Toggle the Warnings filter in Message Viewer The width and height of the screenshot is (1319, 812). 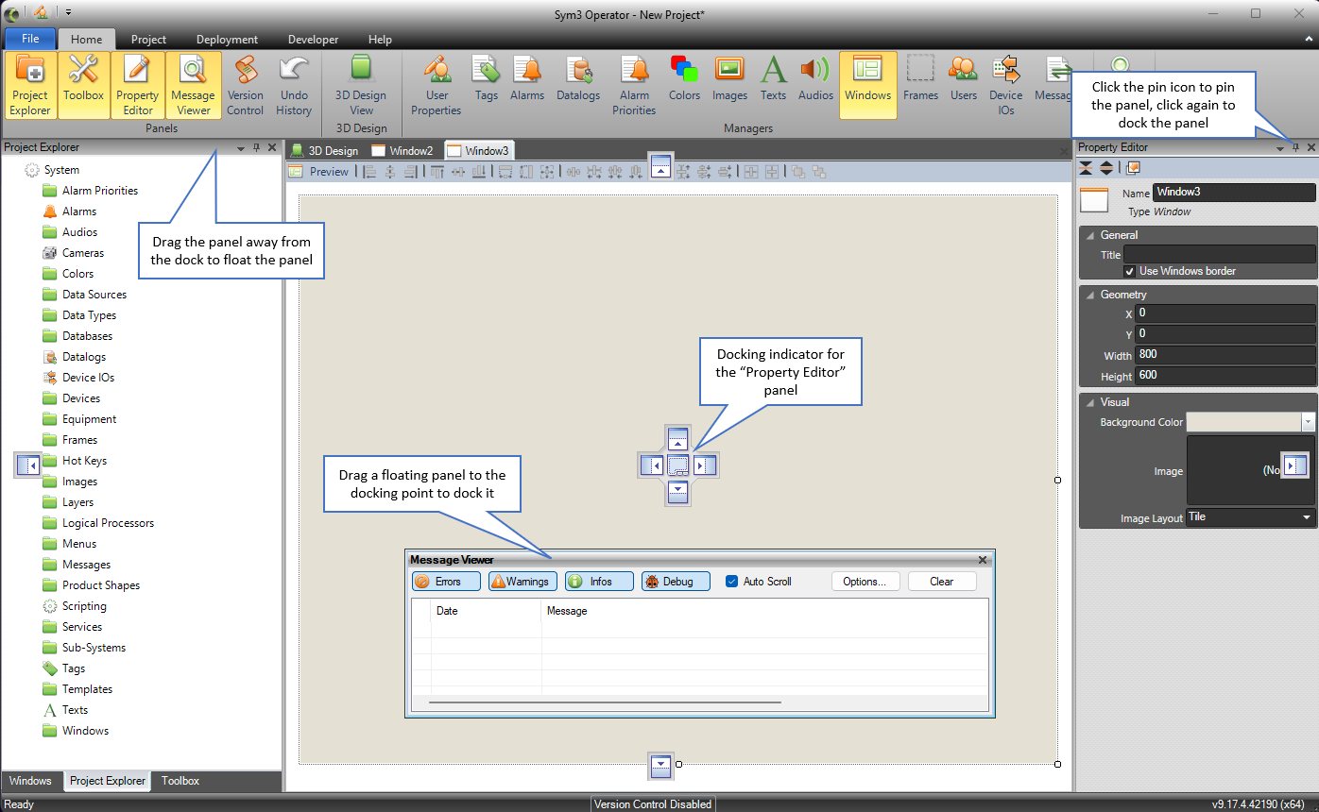click(x=522, y=582)
